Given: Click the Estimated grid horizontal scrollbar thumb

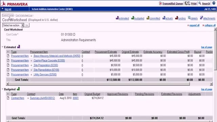Looking at the screenshot, I should pos(99,84).
